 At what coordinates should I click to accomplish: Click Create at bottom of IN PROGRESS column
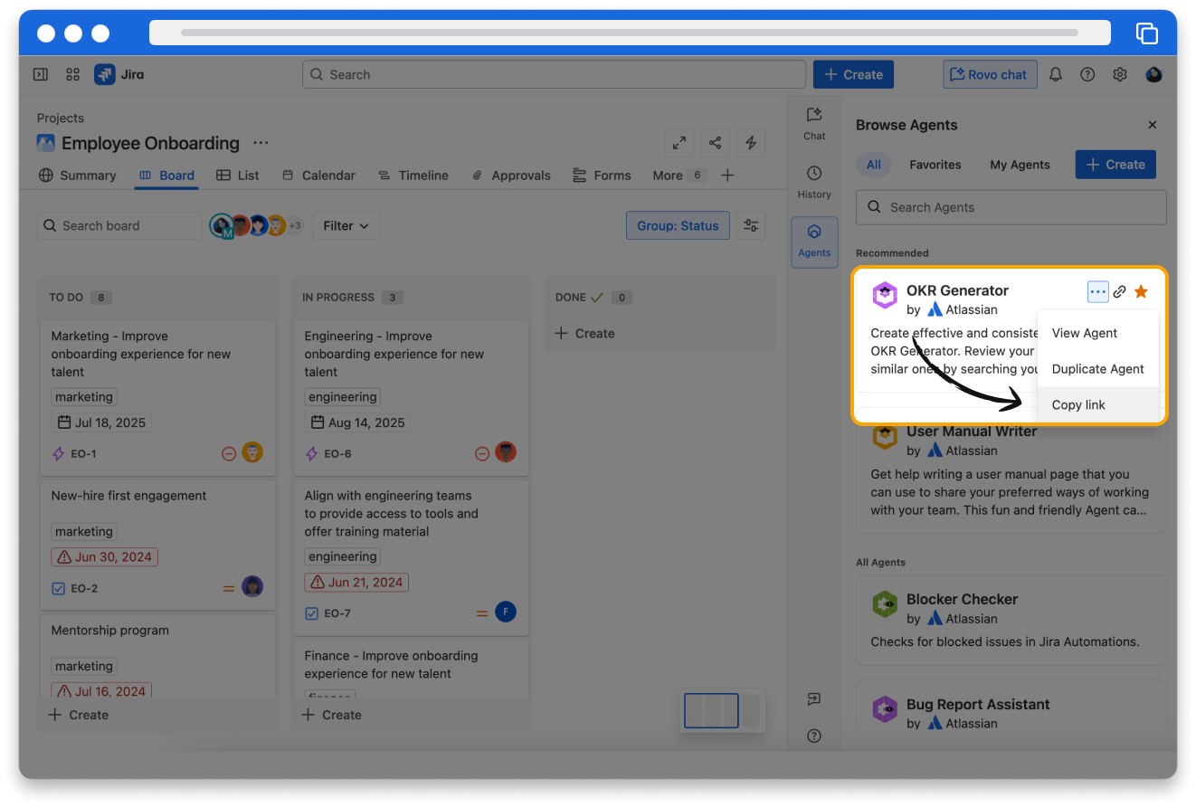pyautogui.click(x=331, y=715)
